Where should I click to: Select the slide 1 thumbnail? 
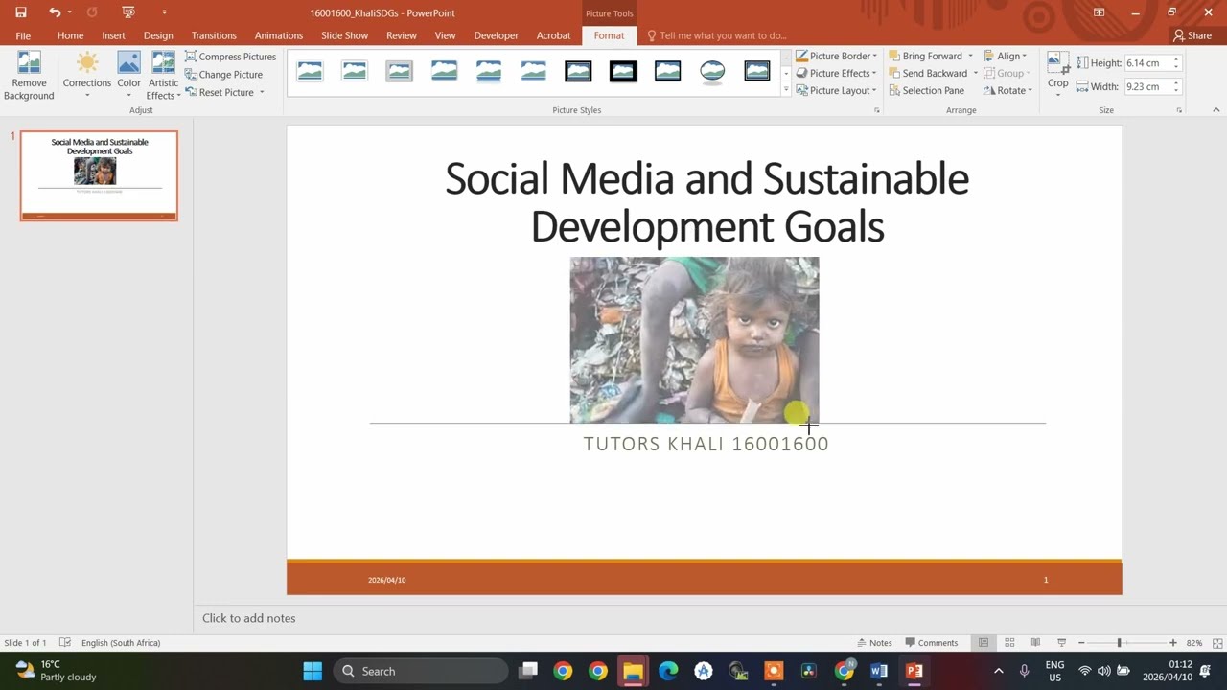pyautogui.click(x=99, y=175)
